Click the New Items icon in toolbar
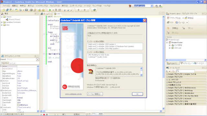The width and height of the screenshot is (207, 116). point(16,10)
